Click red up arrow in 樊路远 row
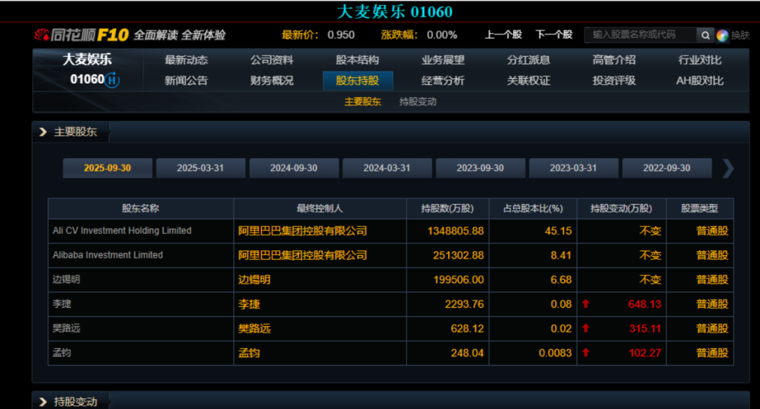Image resolution: width=760 pixels, height=409 pixels. 585,328
